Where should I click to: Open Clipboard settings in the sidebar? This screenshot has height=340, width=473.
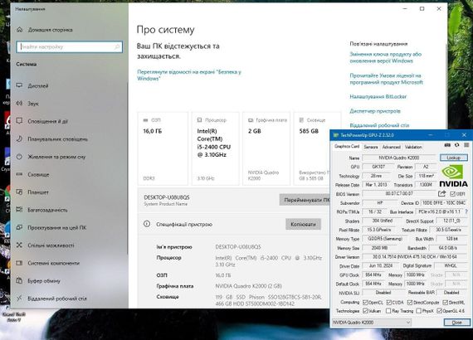(38, 281)
